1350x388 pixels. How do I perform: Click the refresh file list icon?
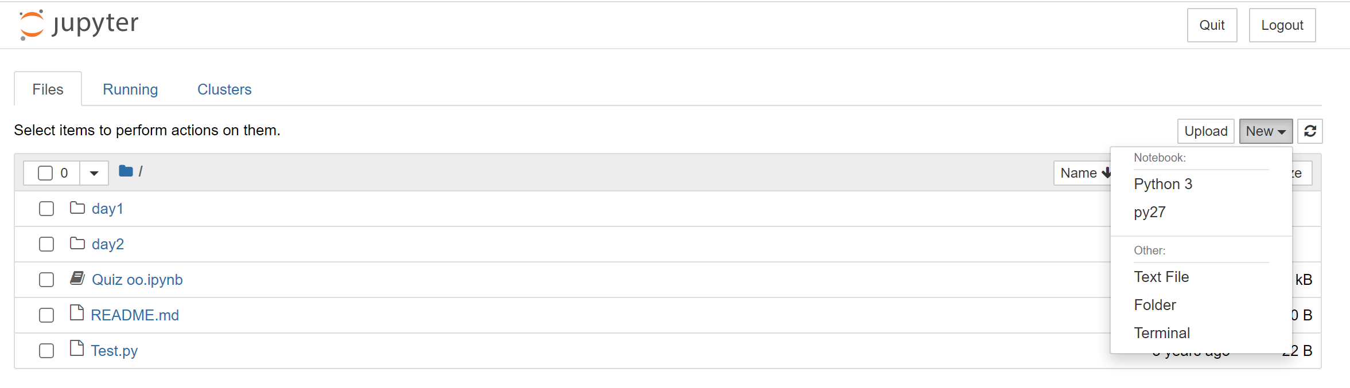point(1310,131)
